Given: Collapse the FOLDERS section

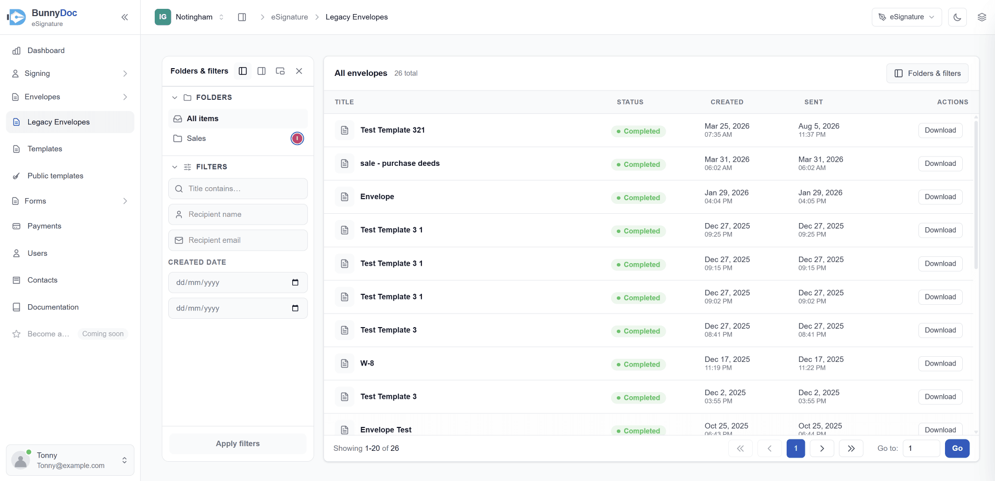Looking at the screenshot, I should [x=175, y=97].
